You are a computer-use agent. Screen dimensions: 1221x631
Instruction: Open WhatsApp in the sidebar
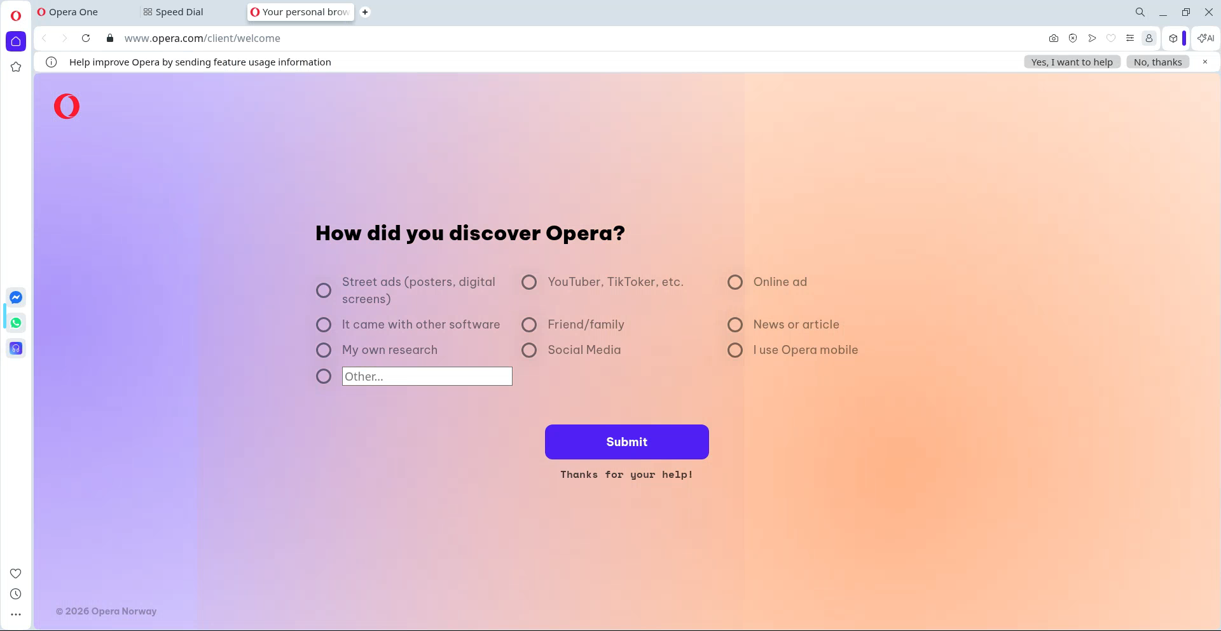click(16, 323)
